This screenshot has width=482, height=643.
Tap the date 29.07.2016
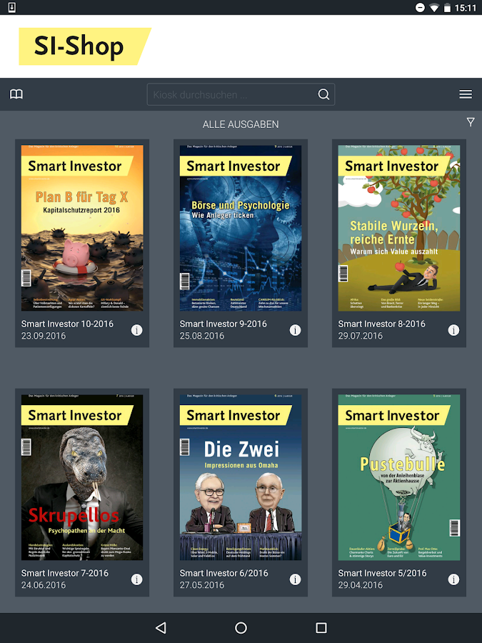pos(361,336)
